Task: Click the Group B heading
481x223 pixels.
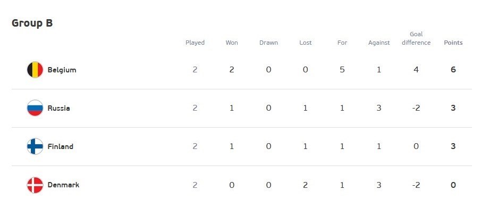Action: tap(32, 23)
